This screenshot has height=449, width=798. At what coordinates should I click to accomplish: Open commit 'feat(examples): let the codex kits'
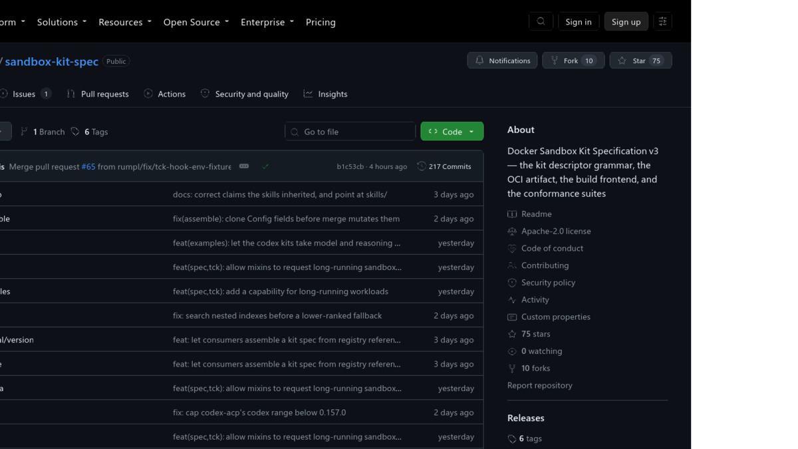click(287, 243)
